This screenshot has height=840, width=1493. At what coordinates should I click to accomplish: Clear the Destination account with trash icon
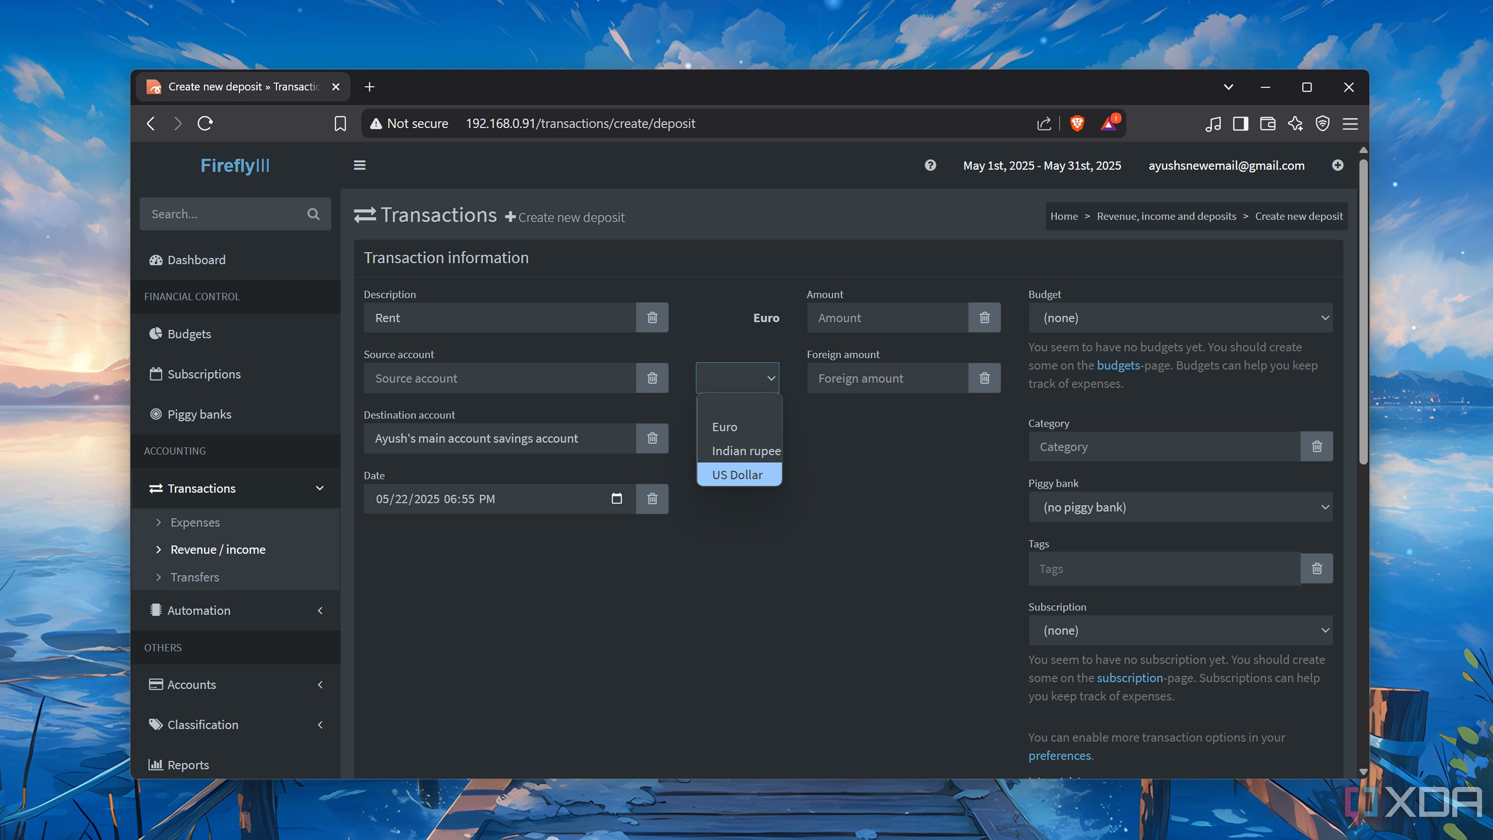pos(652,438)
